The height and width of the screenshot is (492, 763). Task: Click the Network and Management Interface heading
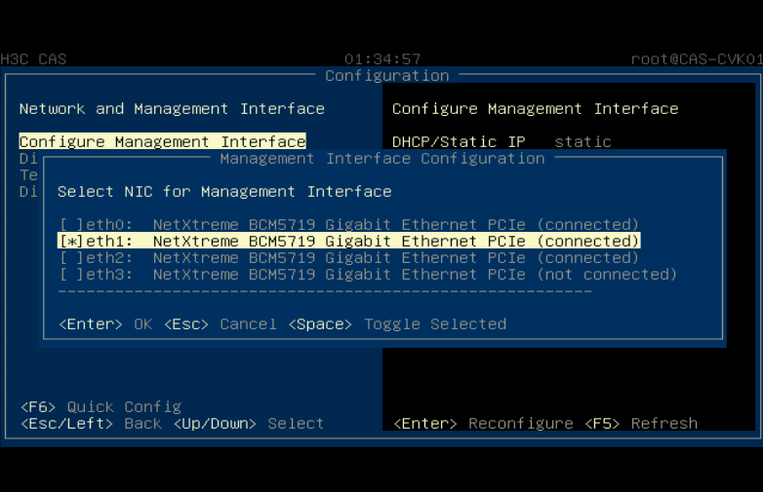pos(172,108)
